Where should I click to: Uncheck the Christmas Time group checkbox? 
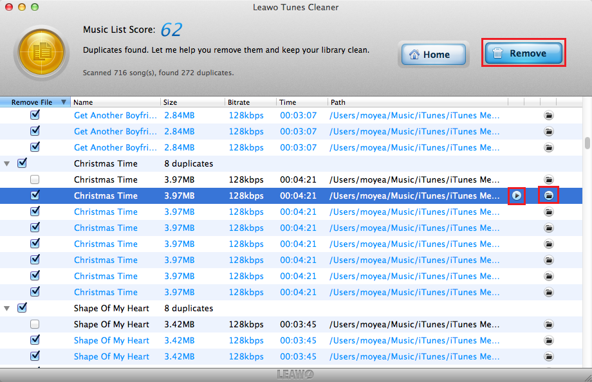22,163
